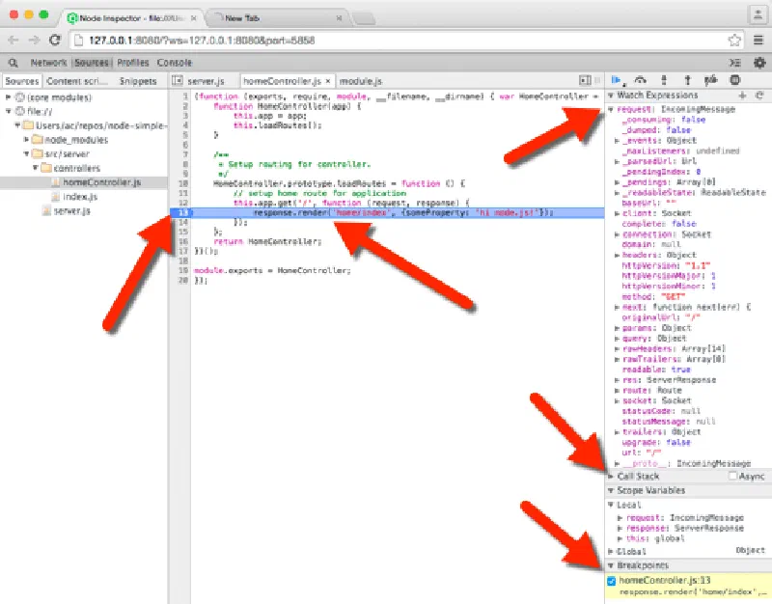Close the homeController.js editor tab
Image resolution: width=772 pixels, height=604 pixels.
click(x=328, y=81)
